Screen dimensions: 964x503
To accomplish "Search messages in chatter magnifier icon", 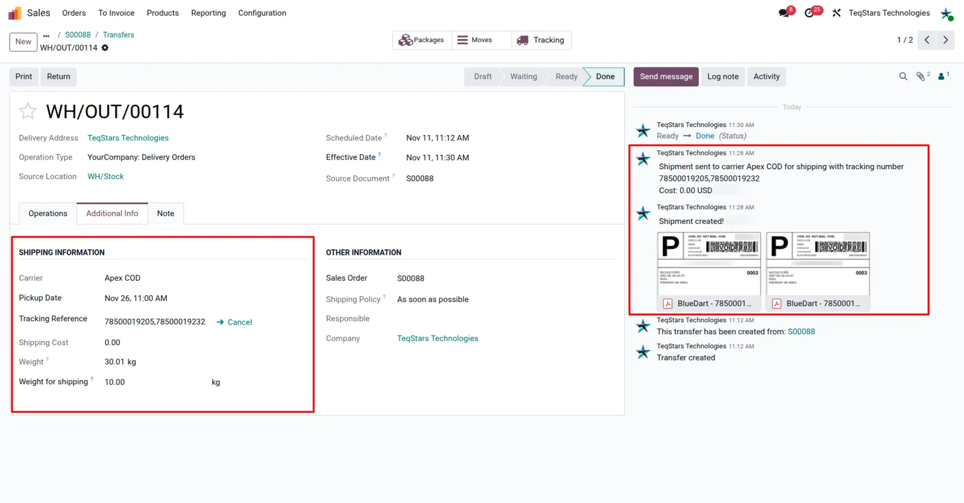I will pos(903,77).
